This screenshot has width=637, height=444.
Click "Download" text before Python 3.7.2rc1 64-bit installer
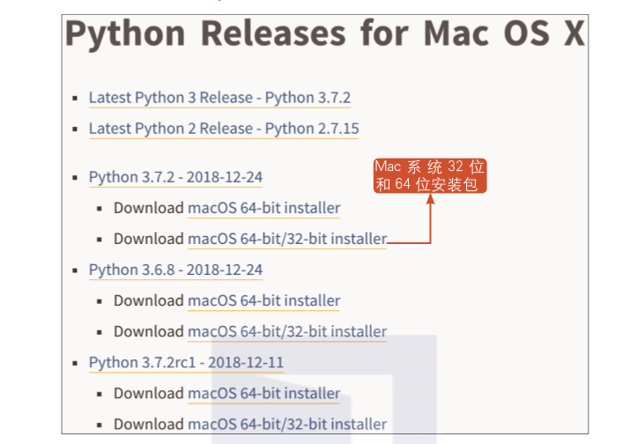point(148,393)
